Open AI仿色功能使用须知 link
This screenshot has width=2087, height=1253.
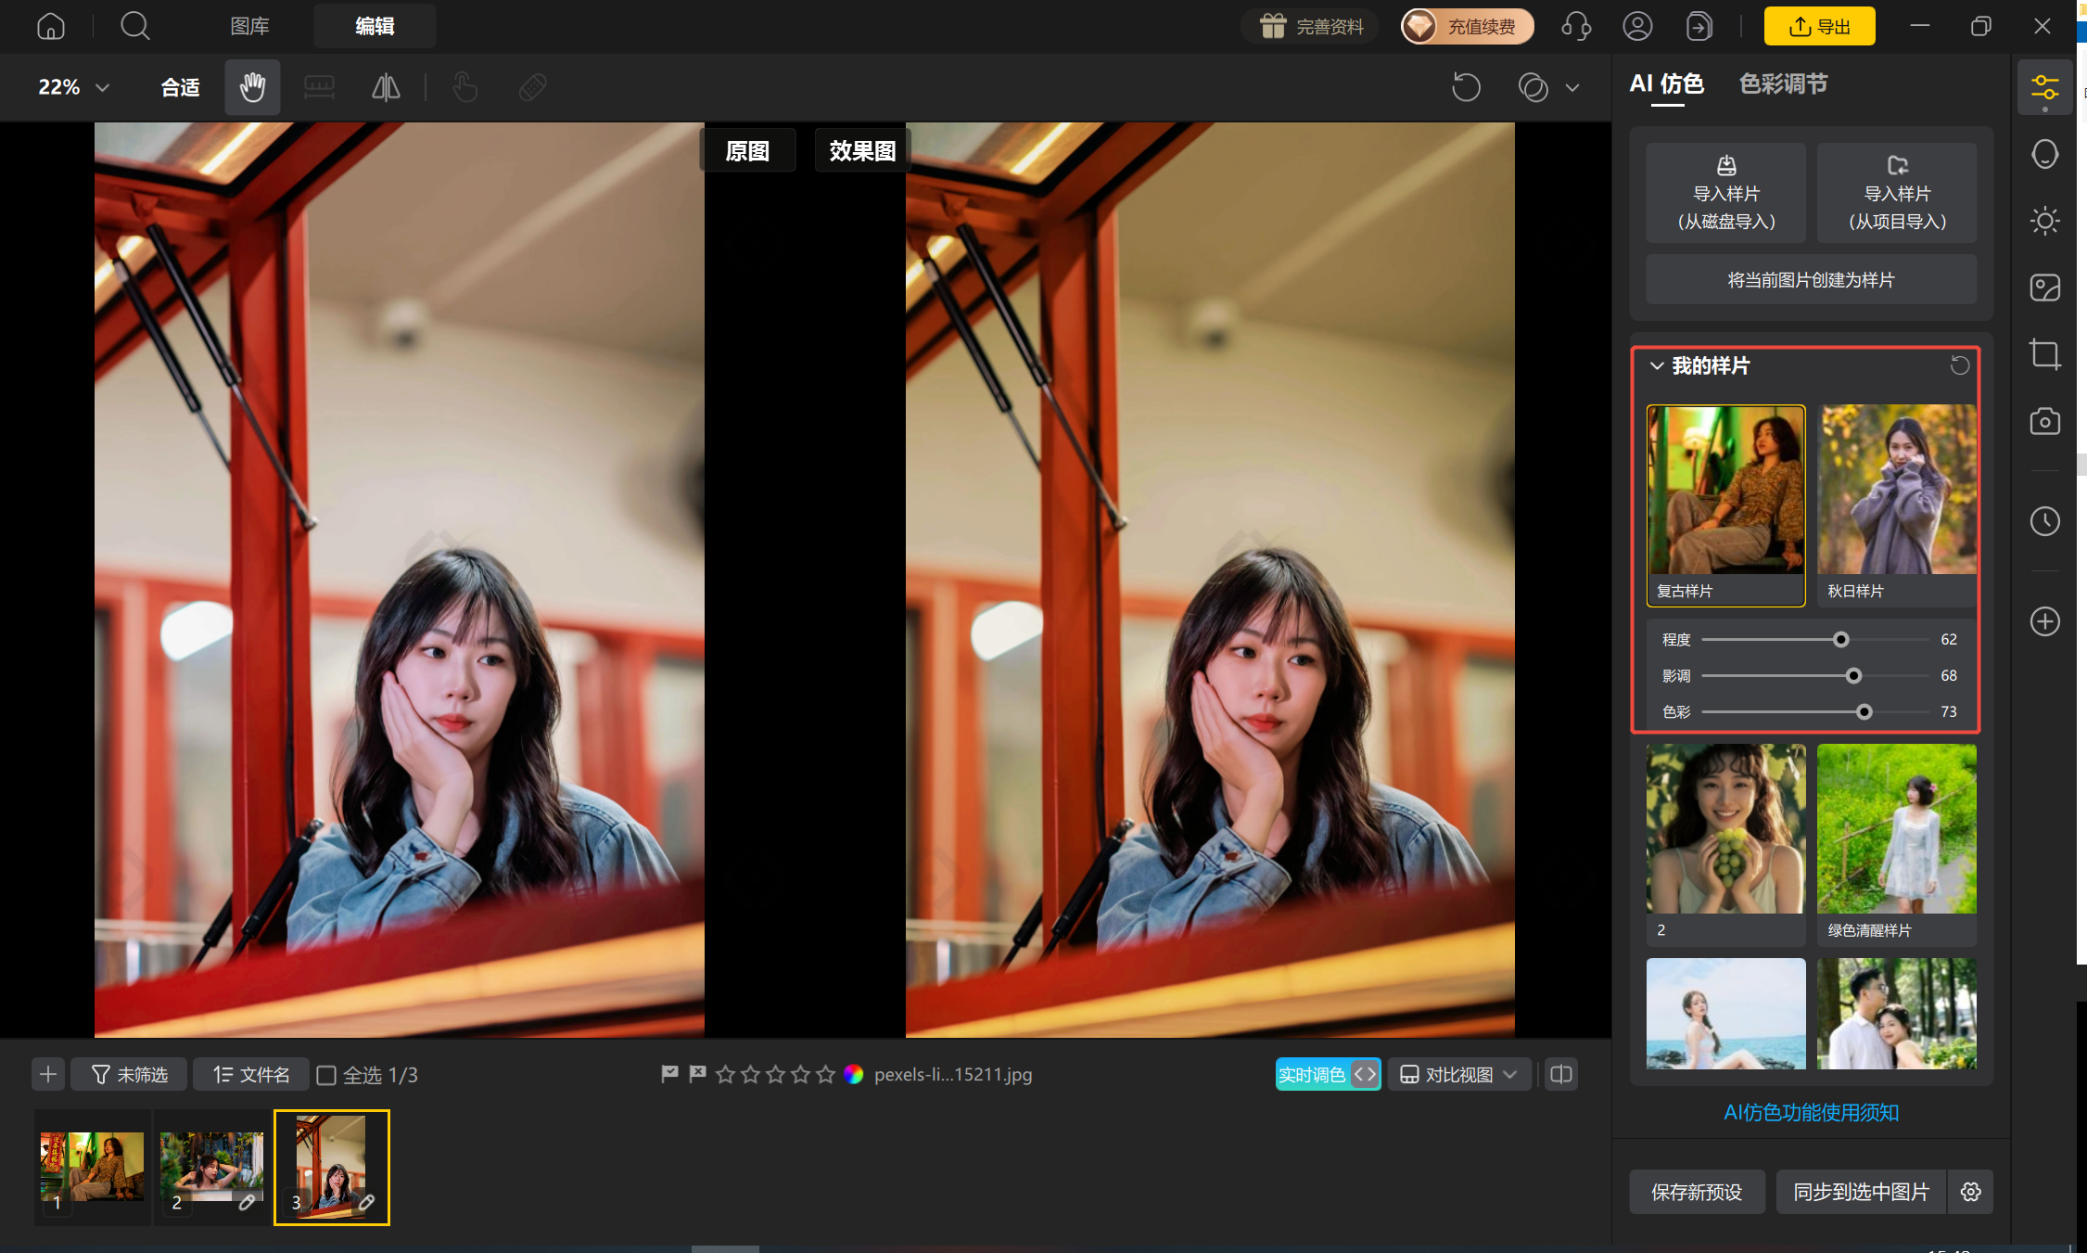(1811, 1112)
